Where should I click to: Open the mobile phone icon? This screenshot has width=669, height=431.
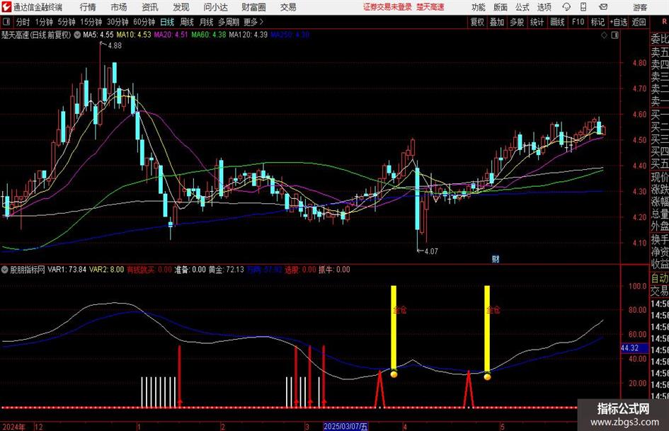583,7
